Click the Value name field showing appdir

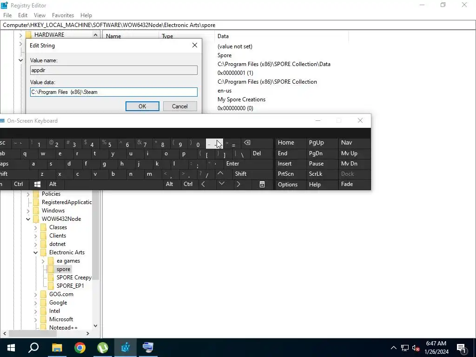[x=114, y=70]
